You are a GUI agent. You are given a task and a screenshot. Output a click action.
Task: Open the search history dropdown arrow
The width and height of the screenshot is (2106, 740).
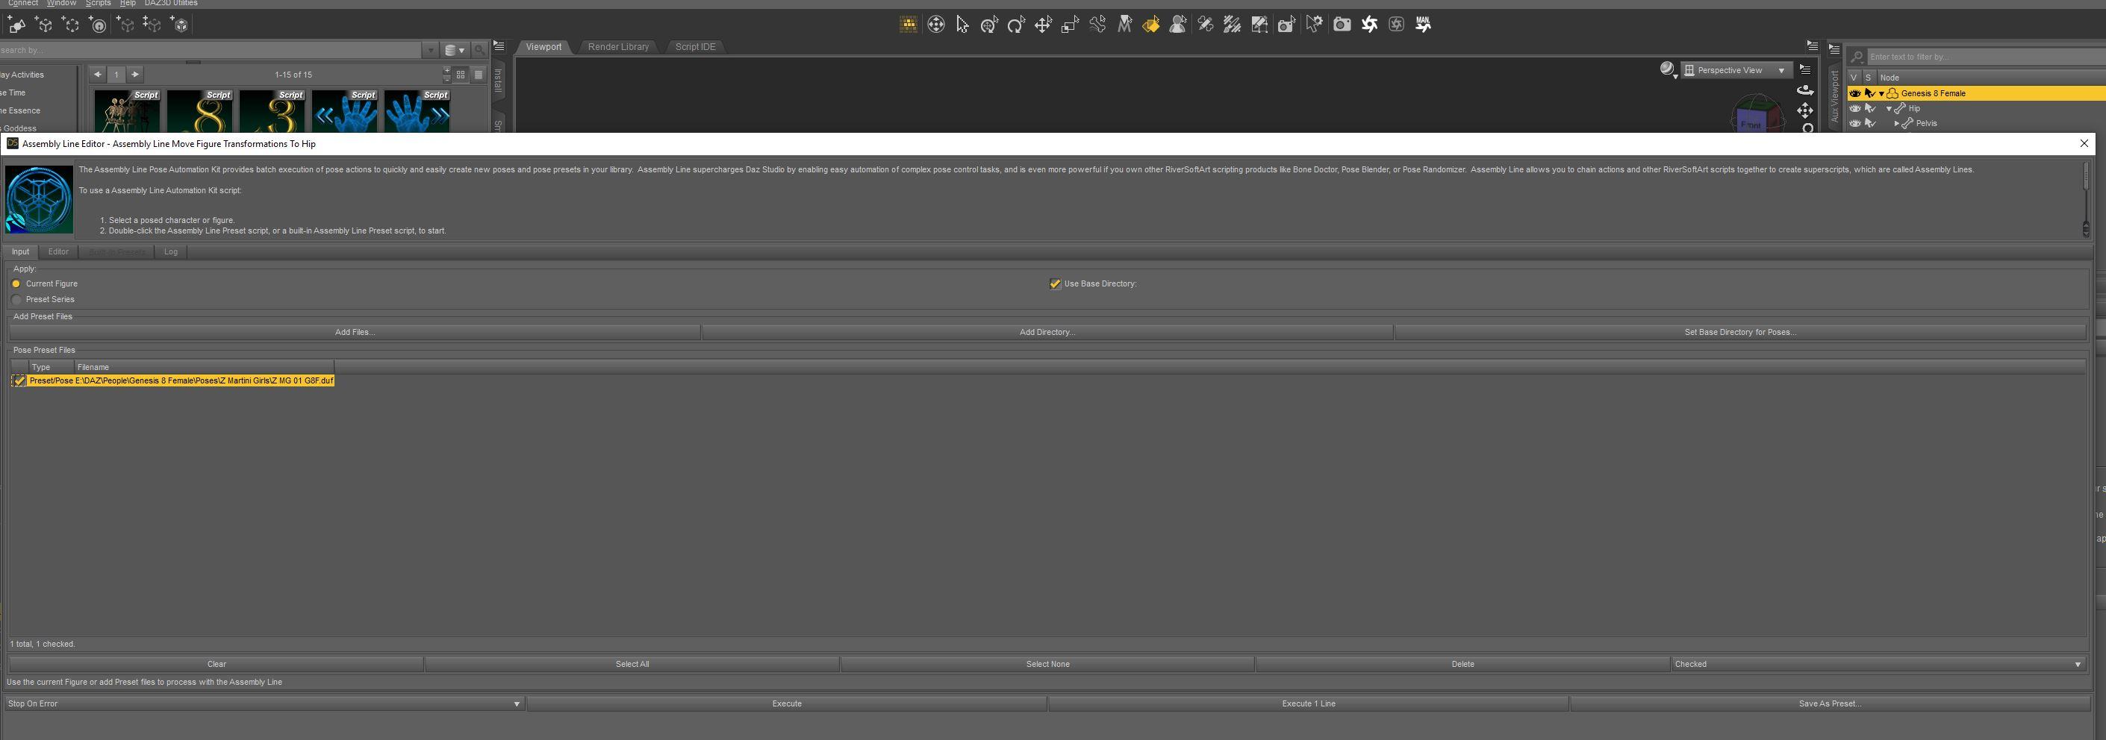coord(431,50)
